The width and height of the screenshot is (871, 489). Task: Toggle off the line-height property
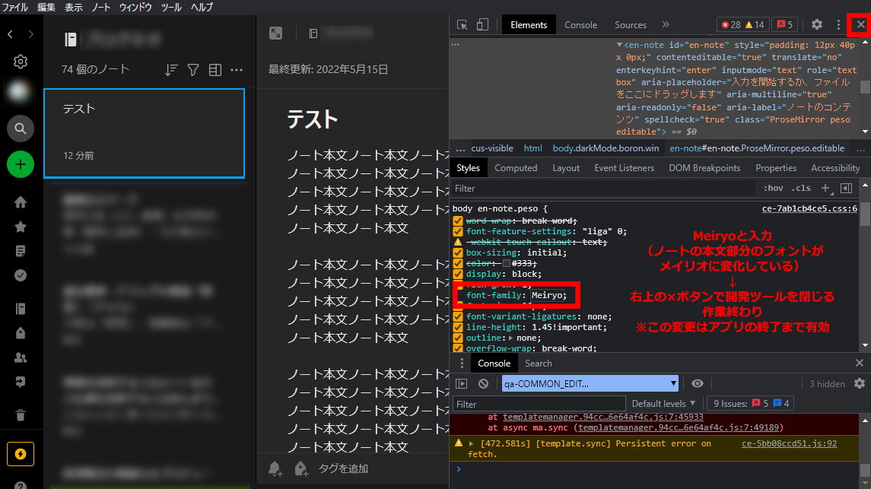[x=457, y=327]
